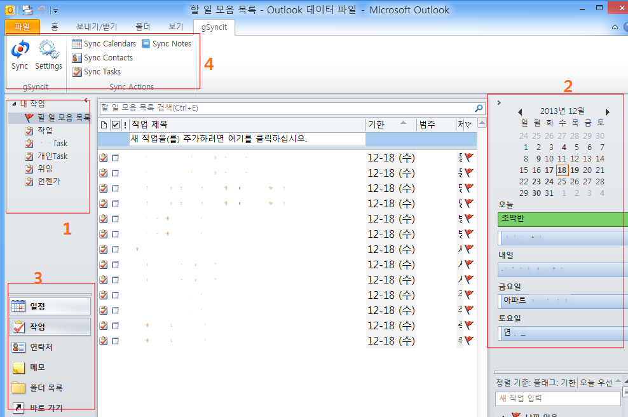Click Sync Notes action
628x417 pixels.
(x=167, y=44)
